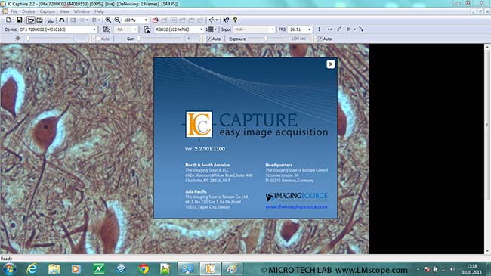Click the context help arrow-question icon

226,20
